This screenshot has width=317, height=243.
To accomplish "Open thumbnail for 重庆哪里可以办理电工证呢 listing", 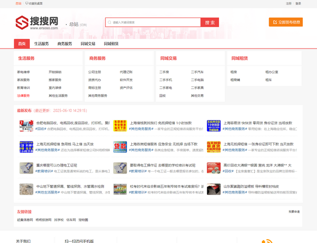I will [26, 168].
